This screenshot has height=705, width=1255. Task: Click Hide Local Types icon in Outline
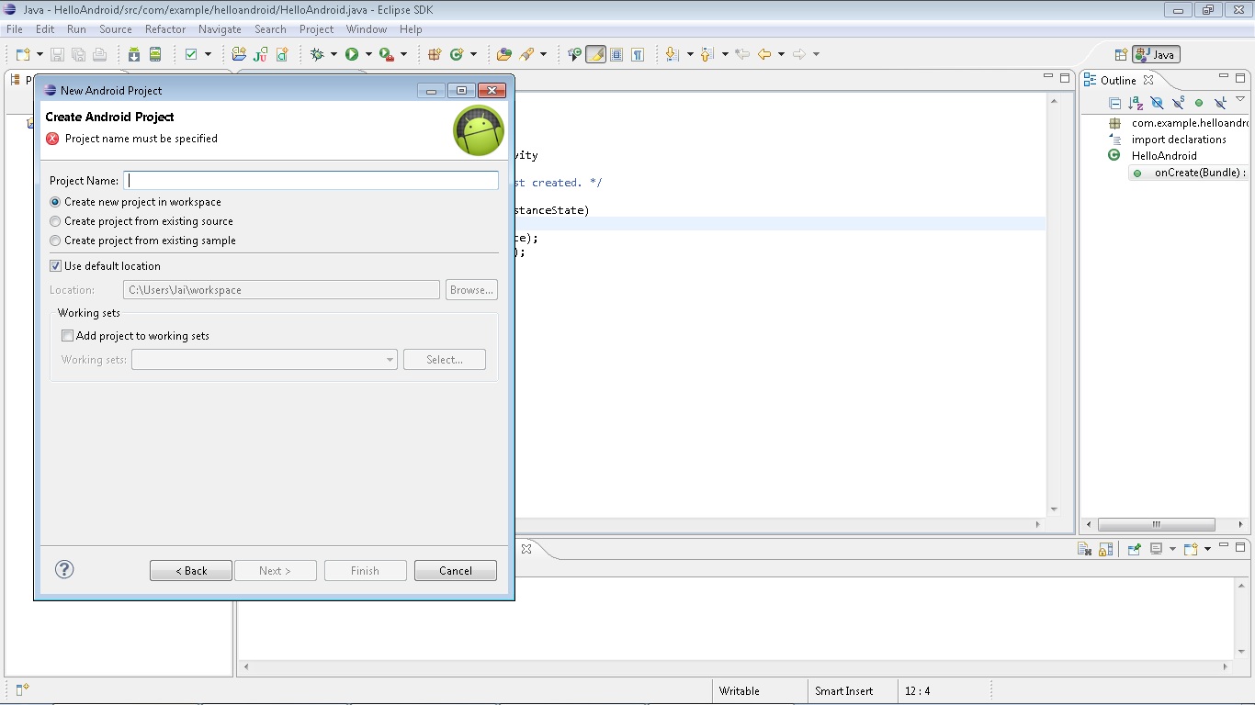1220,103
